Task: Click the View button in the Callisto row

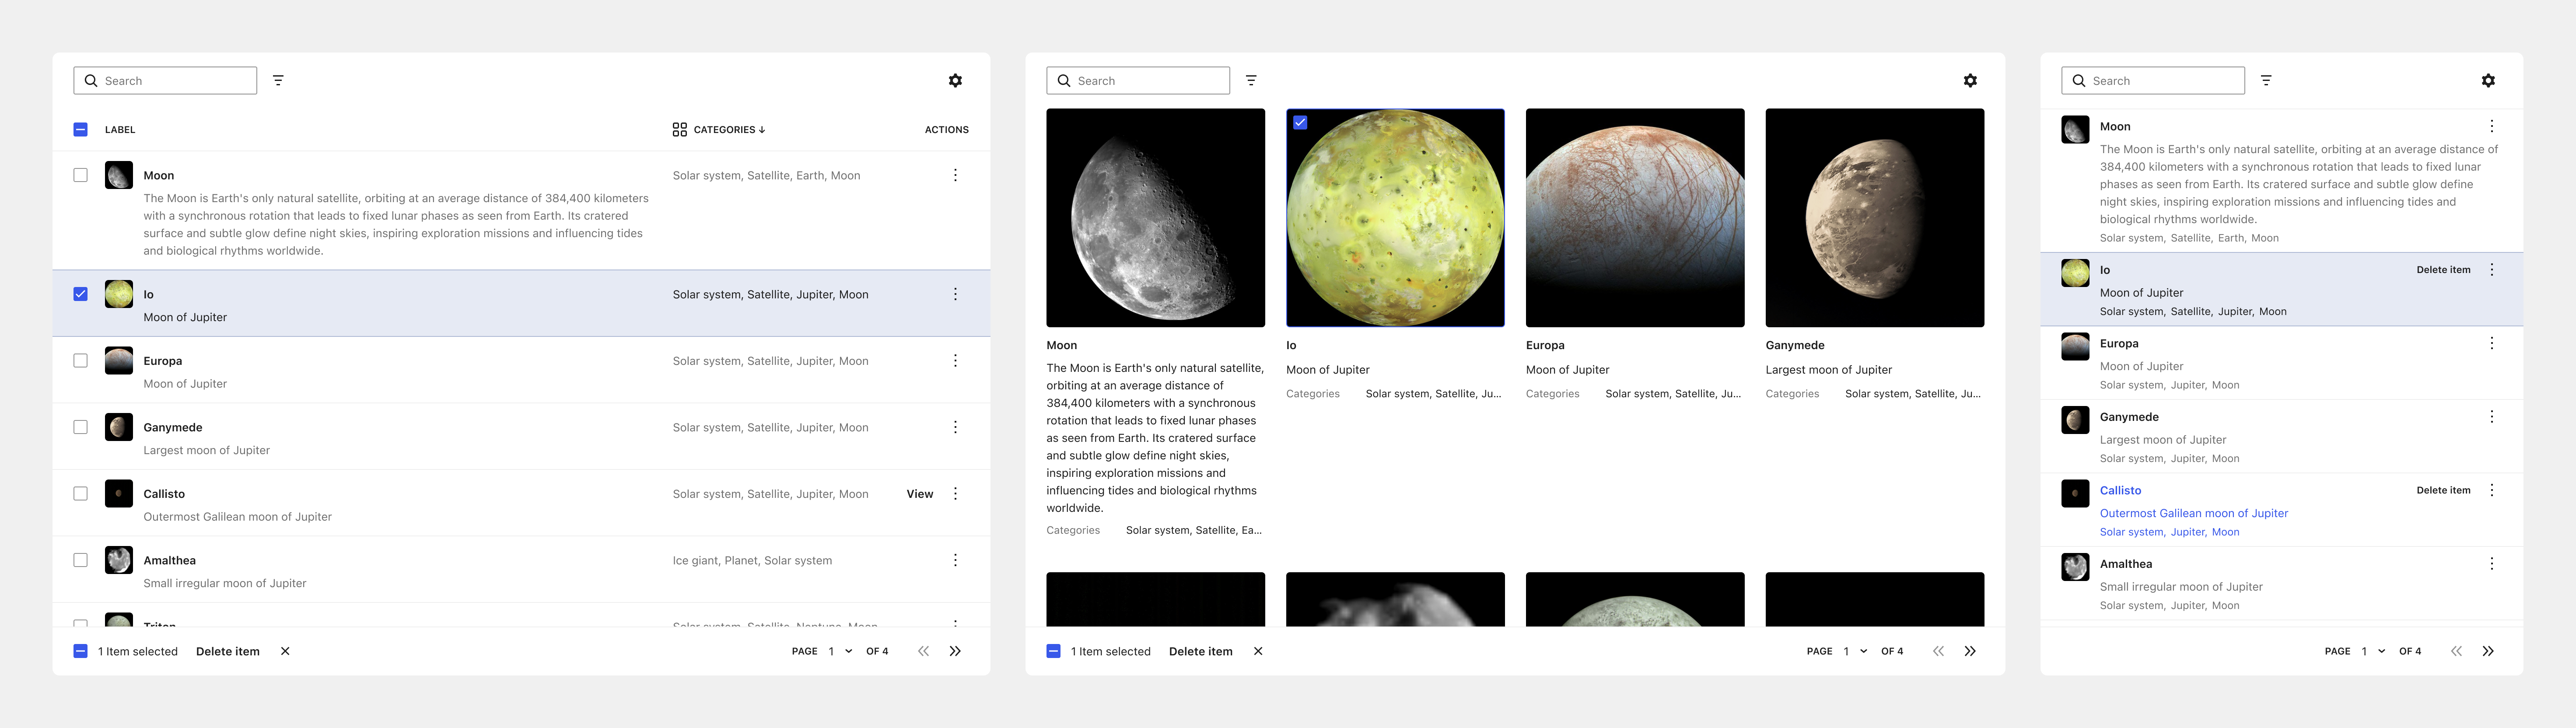Action: 920,494
